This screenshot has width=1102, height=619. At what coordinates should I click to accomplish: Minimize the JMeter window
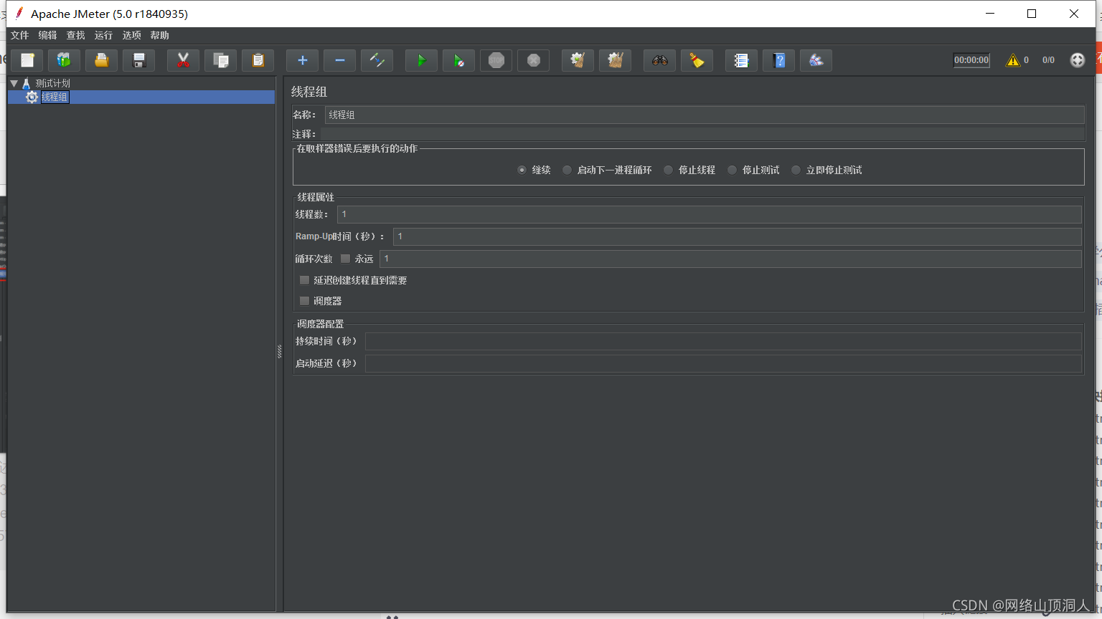[990, 14]
